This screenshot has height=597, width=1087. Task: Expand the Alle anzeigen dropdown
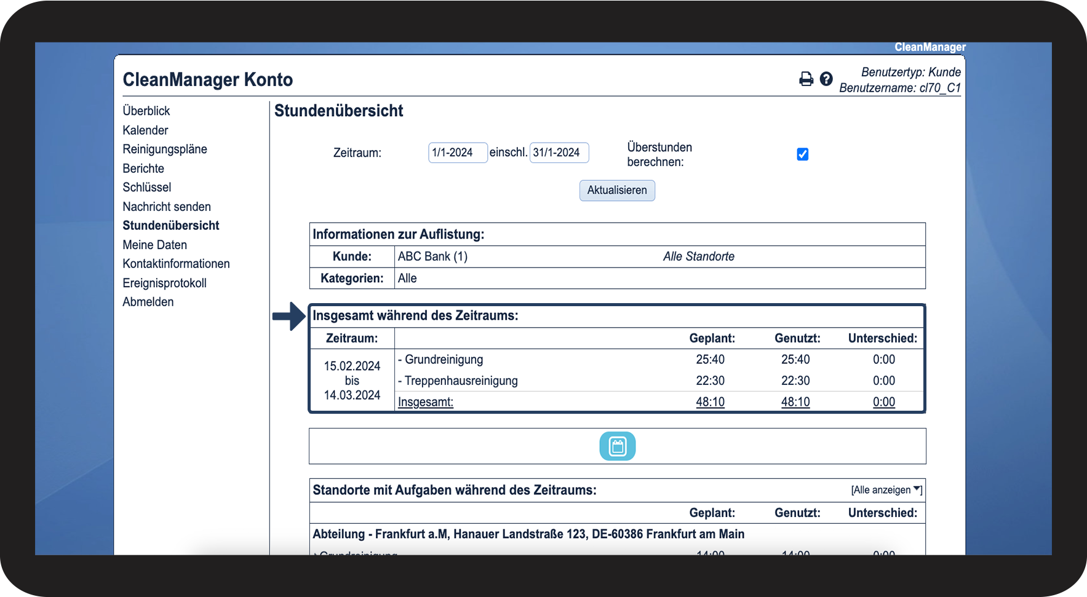click(886, 490)
